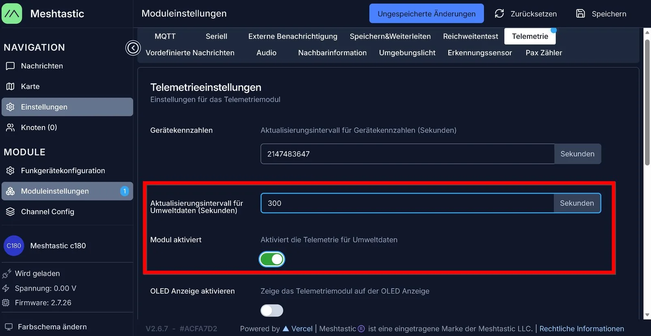
Task: Disable the Umweltdaten Modul aktiviert toggle
Action: click(272, 259)
